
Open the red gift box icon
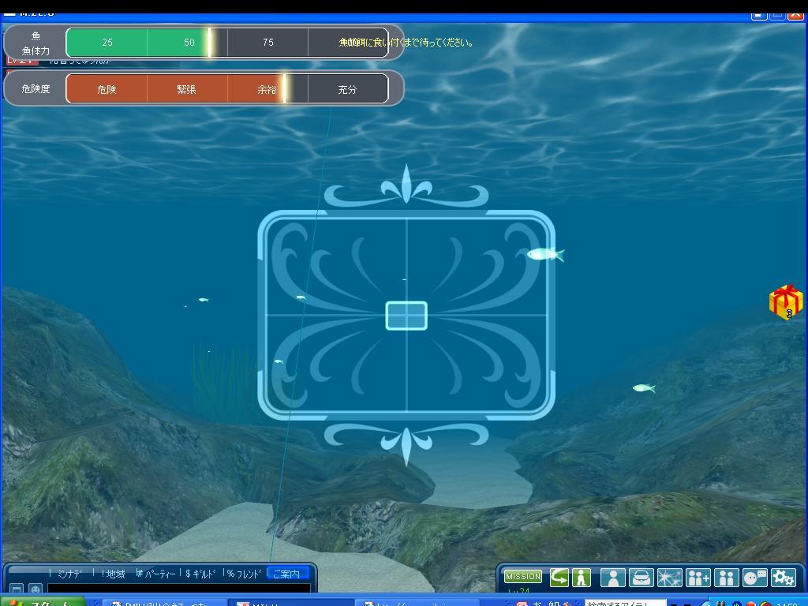click(786, 302)
